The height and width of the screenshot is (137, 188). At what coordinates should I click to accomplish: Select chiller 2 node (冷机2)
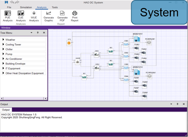pyautogui.click(x=97, y=68)
